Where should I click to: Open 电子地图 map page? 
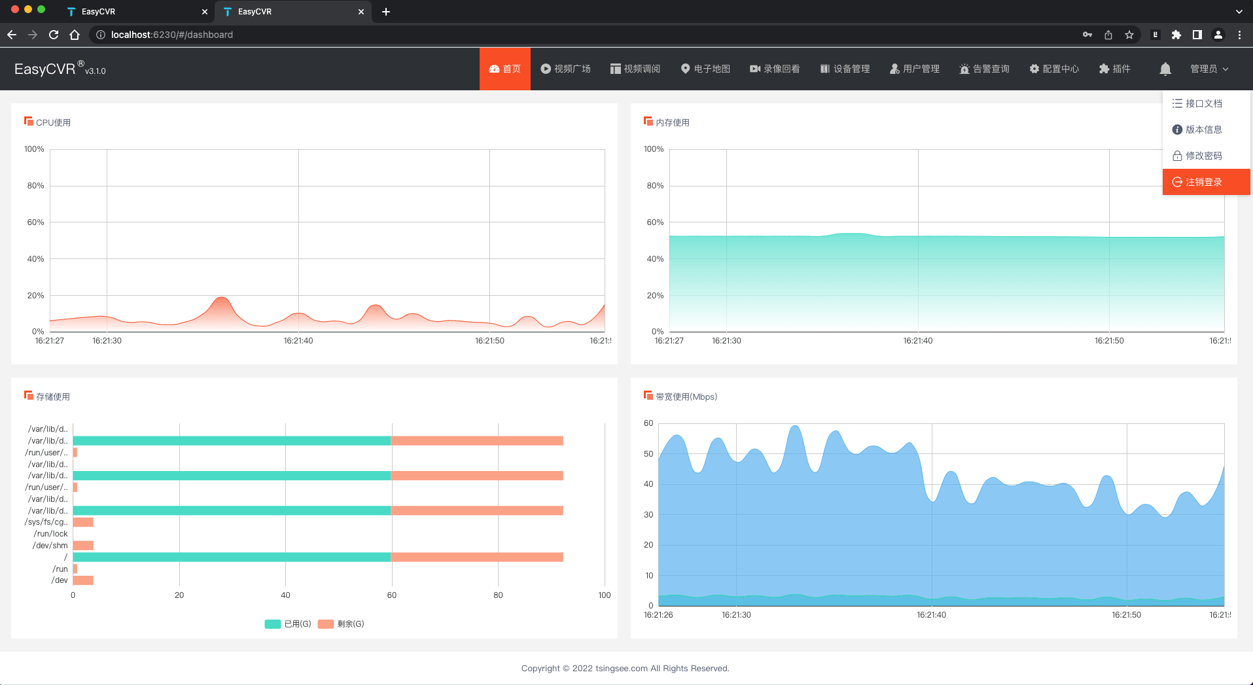coord(705,69)
